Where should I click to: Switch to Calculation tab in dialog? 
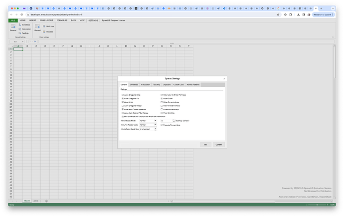[145, 85]
